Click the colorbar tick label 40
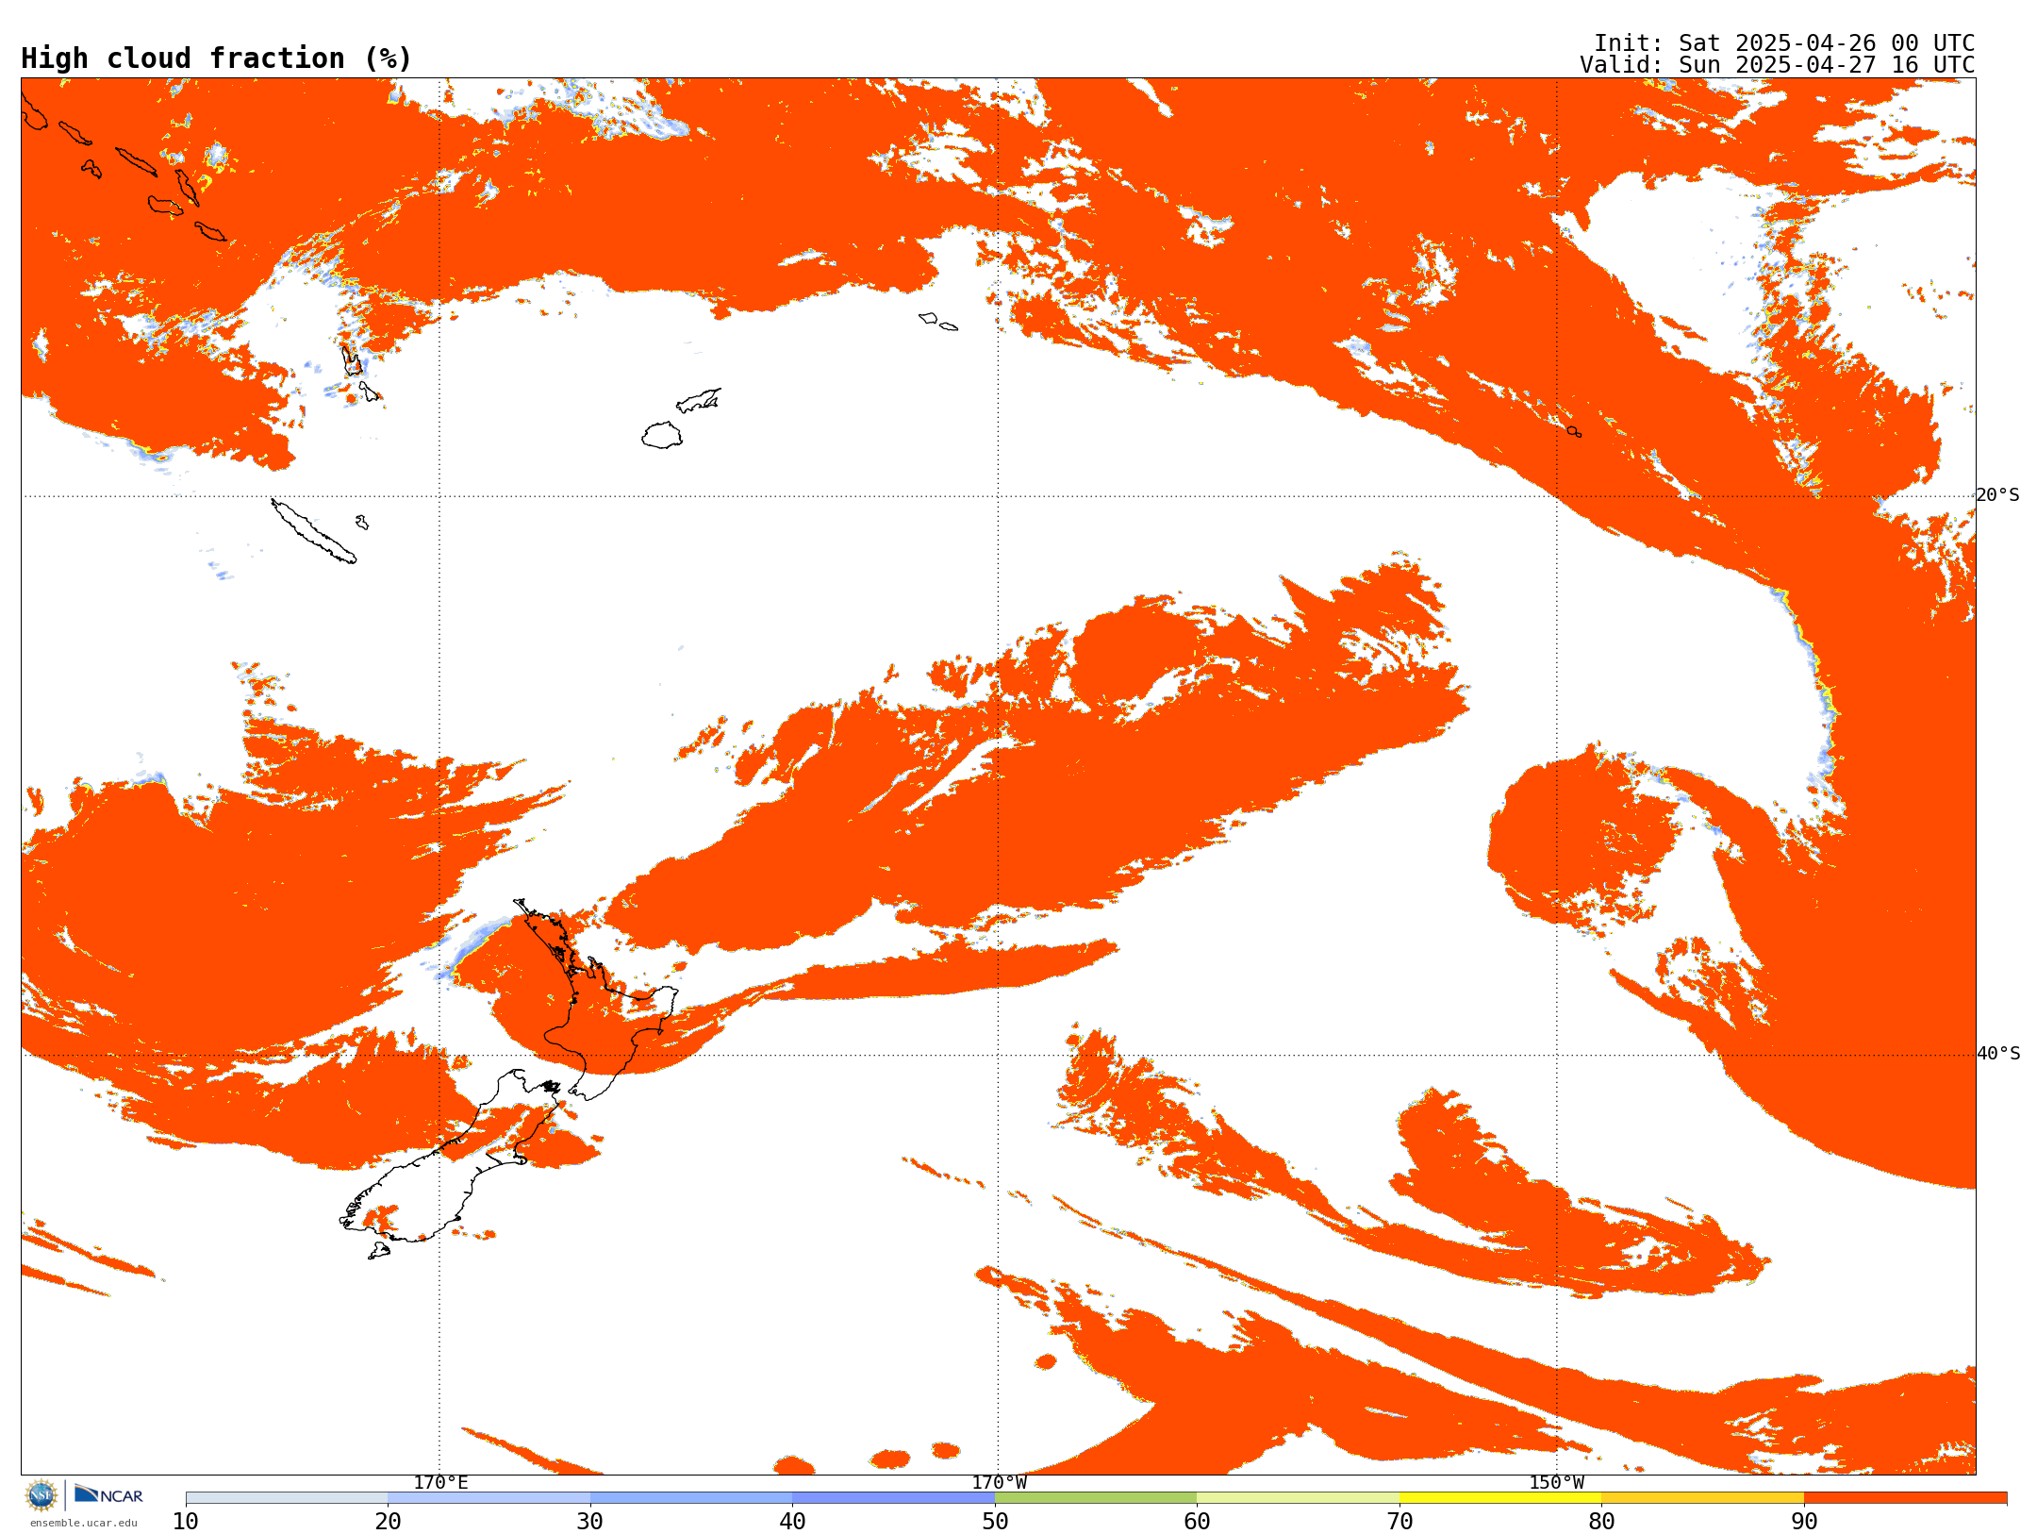2037x1534 pixels. click(x=793, y=1522)
